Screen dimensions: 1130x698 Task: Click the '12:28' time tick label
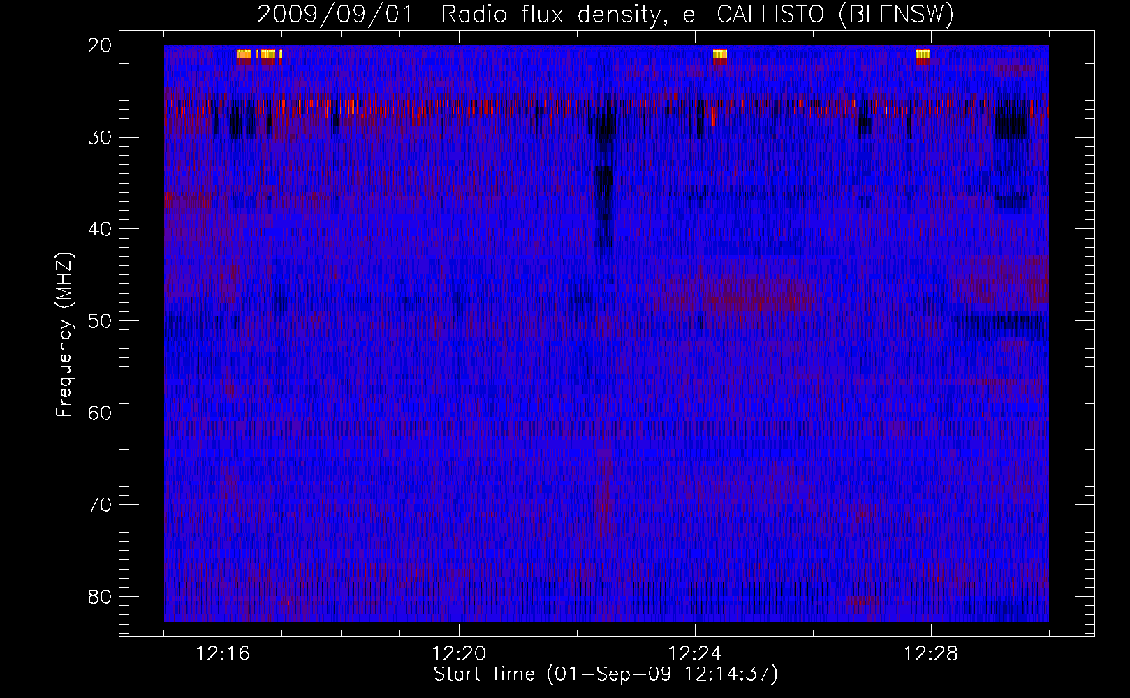pyautogui.click(x=931, y=654)
